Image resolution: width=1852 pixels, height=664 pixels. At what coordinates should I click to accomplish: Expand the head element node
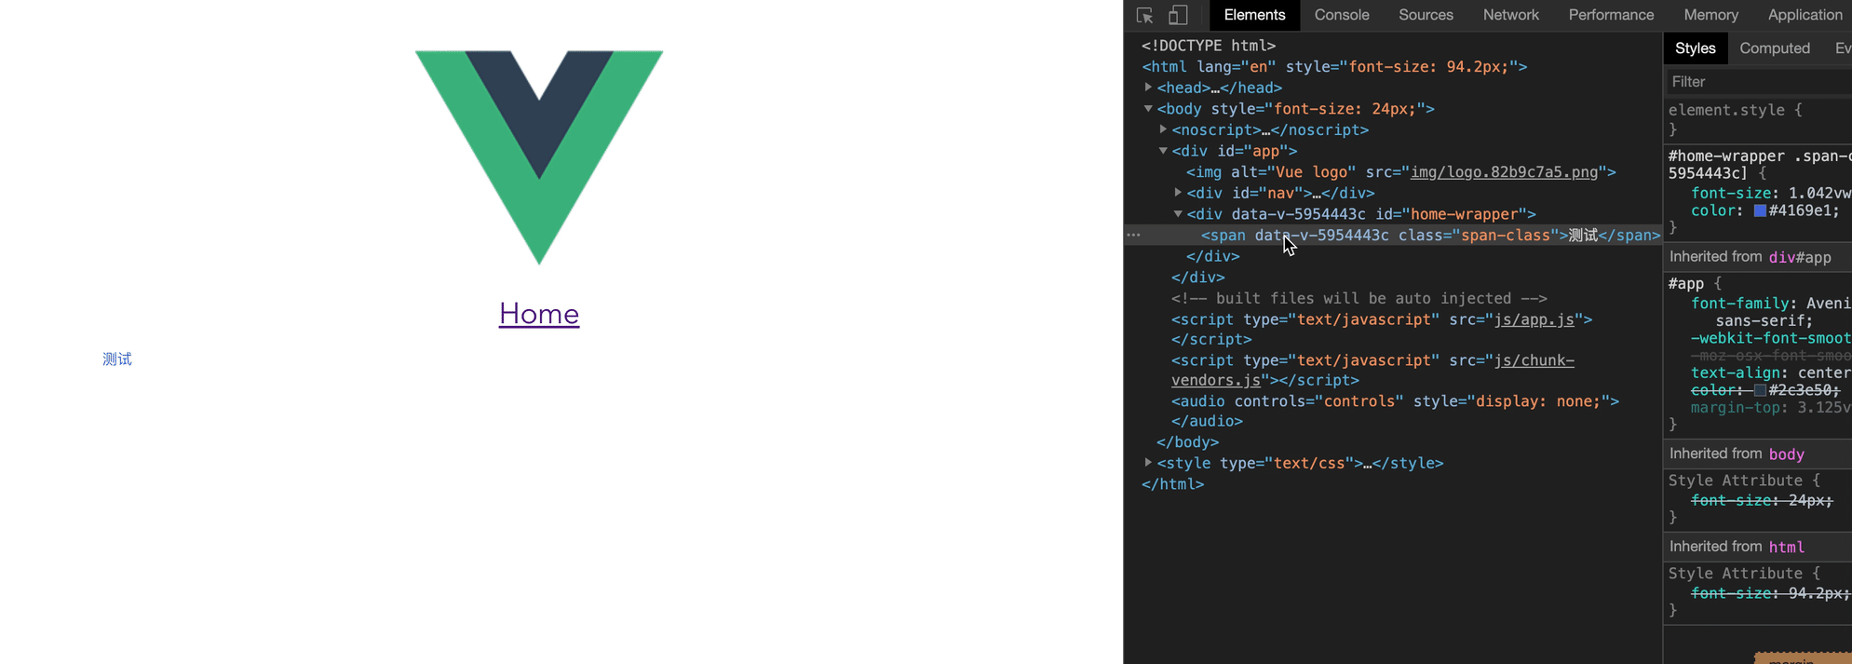click(x=1149, y=88)
